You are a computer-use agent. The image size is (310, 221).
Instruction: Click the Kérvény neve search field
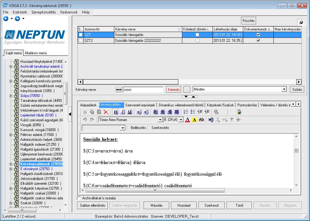pos(143,90)
